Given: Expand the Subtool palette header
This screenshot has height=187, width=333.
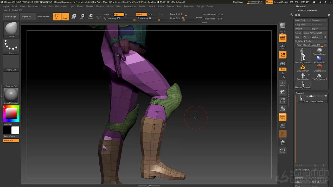Looking at the screenshot, I should (300, 93).
